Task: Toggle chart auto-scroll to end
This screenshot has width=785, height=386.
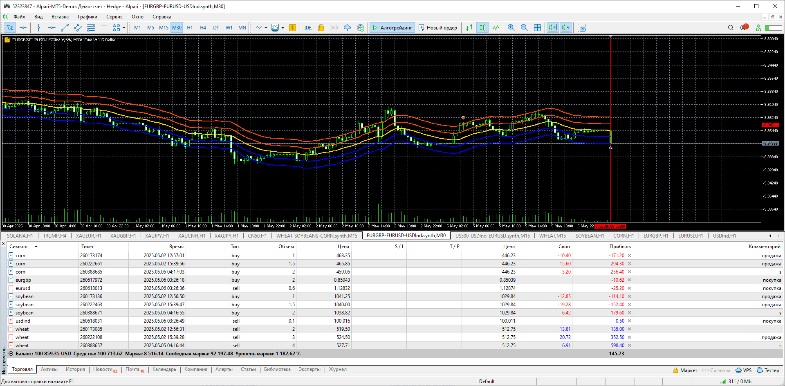Action: (x=552, y=28)
